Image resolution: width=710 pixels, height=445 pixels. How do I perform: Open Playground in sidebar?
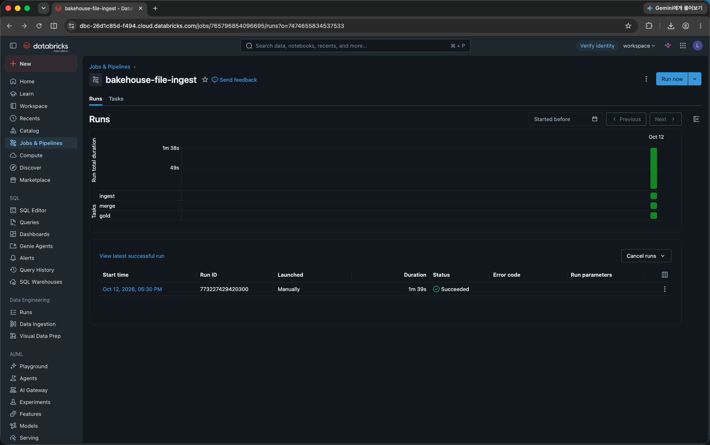coord(41,366)
